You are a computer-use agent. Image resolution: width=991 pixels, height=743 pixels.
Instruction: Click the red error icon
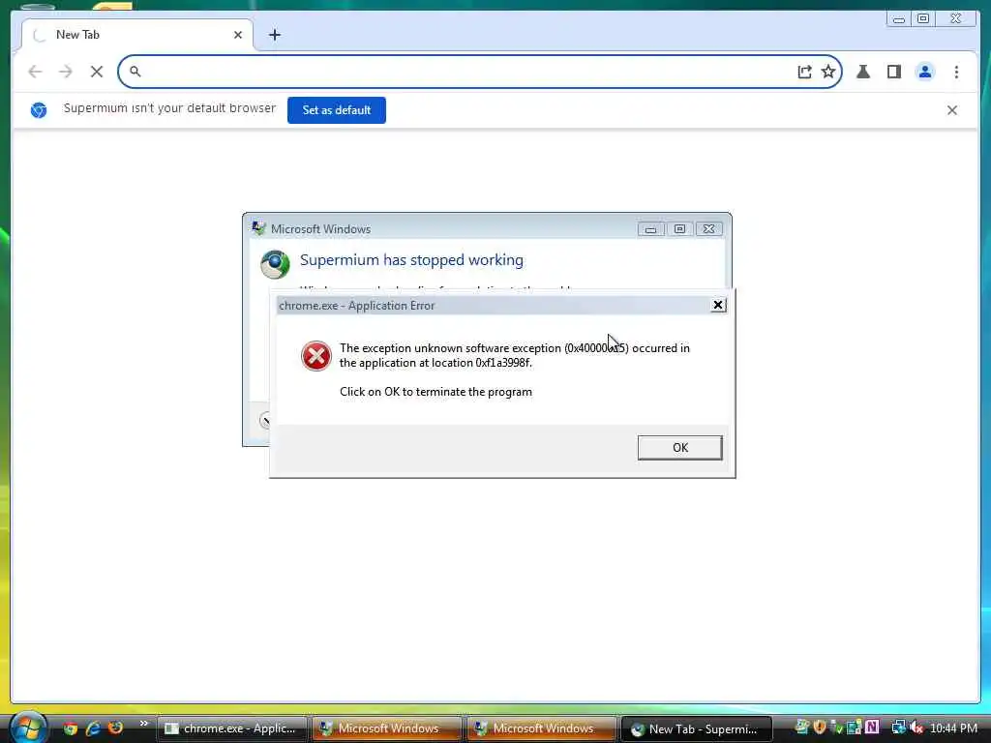(x=316, y=356)
